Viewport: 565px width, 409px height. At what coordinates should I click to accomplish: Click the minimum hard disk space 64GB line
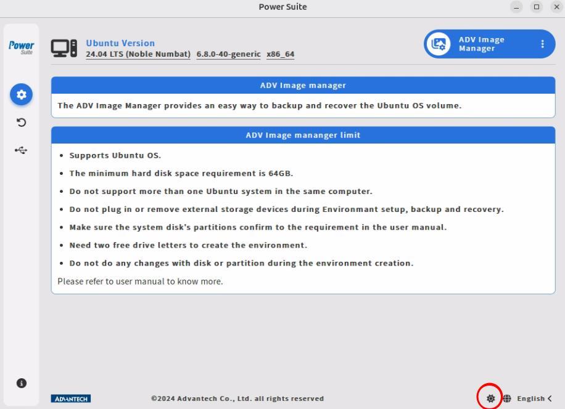click(x=181, y=173)
